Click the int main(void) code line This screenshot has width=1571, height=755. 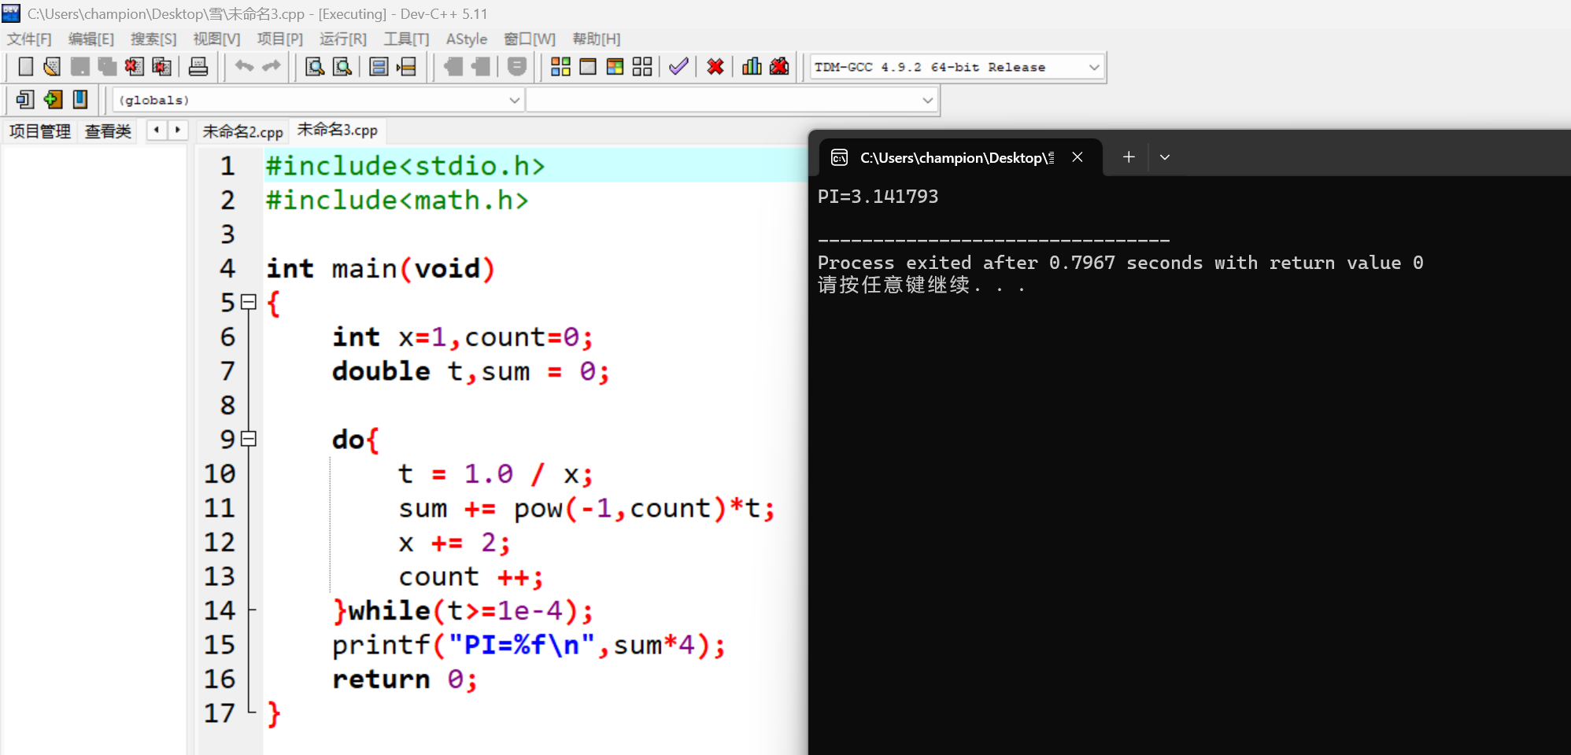[x=381, y=269]
